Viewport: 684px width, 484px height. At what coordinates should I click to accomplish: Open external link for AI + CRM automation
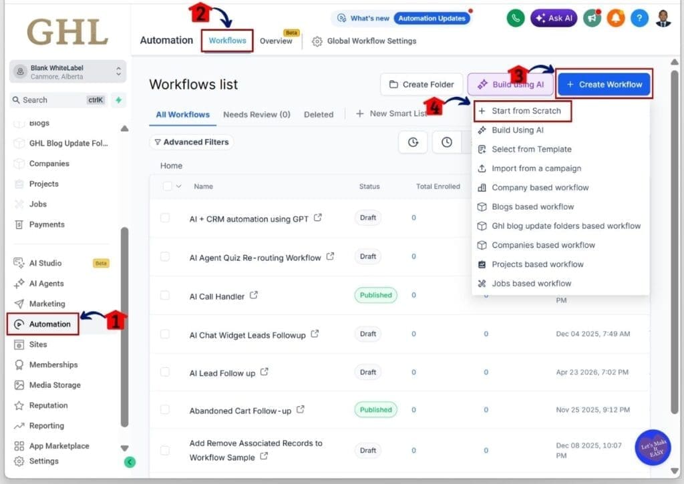[x=317, y=217]
